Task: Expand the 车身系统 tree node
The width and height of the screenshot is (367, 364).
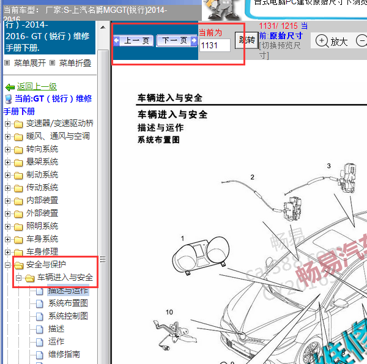Action: pyautogui.click(x=7, y=239)
